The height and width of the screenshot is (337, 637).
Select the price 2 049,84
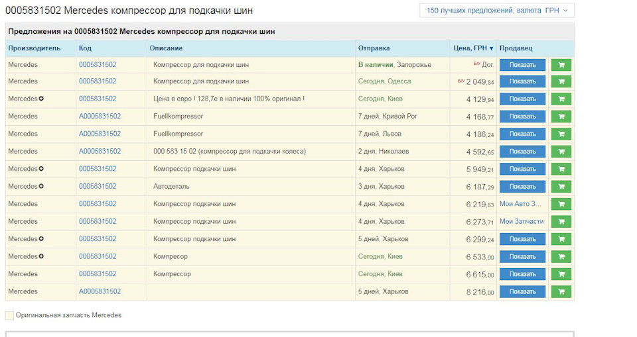480,82
